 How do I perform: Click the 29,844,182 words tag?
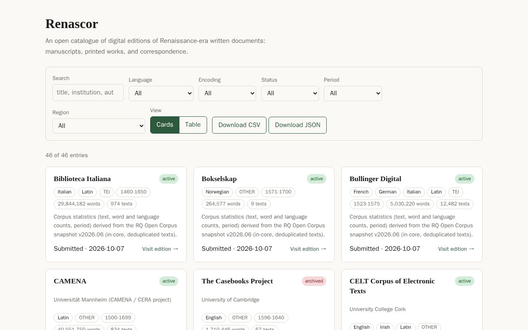tap(79, 204)
